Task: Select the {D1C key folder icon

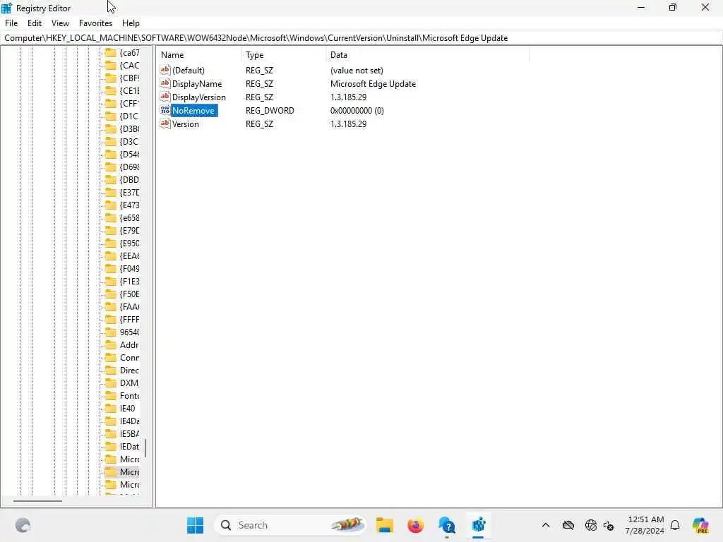Action: click(111, 116)
